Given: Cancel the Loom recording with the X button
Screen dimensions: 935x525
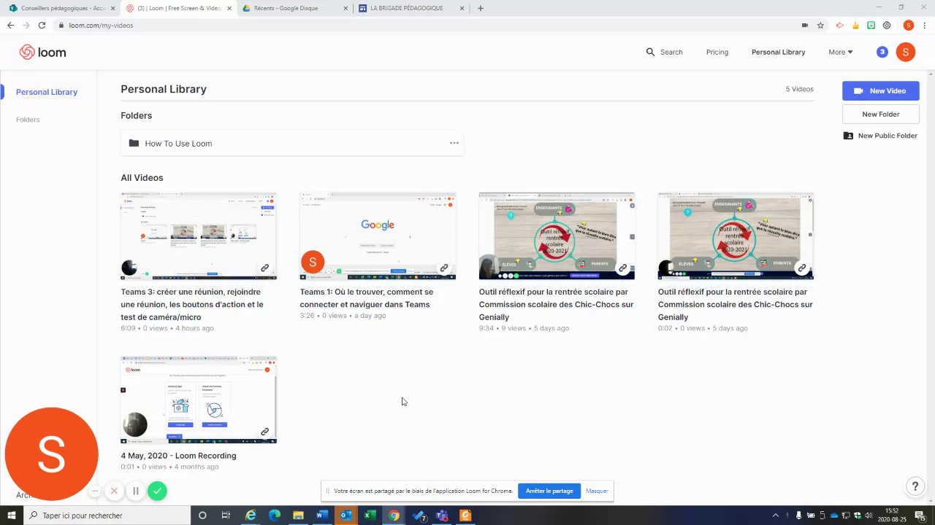Looking at the screenshot, I should click(114, 491).
